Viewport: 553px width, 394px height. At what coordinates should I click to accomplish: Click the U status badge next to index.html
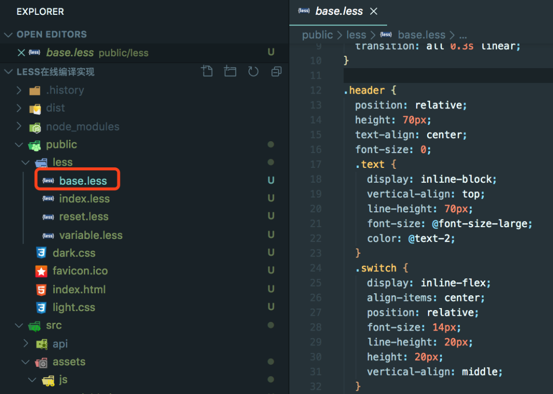[271, 289]
